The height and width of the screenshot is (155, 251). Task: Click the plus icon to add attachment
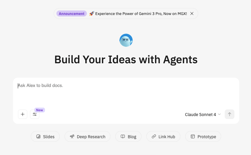pos(23,114)
